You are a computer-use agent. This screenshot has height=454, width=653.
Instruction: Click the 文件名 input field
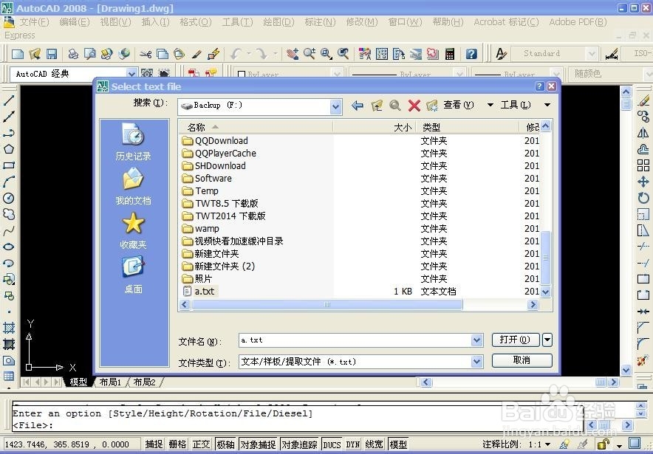coord(355,340)
